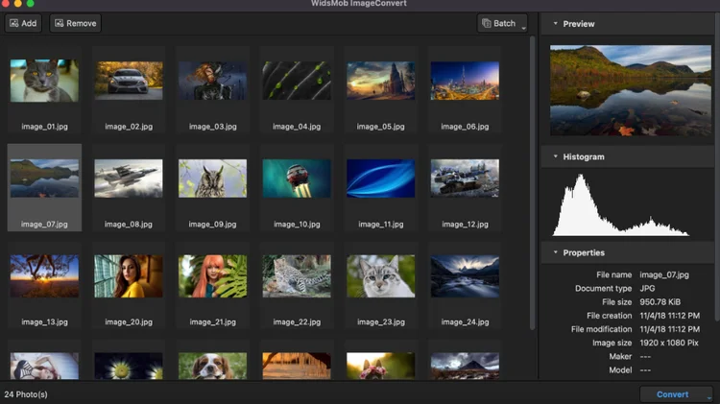Image resolution: width=720 pixels, height=404 pixels.
Task: Select the dark leaves thumbnail image_04.jpg
Action: (x=297, y=81)
